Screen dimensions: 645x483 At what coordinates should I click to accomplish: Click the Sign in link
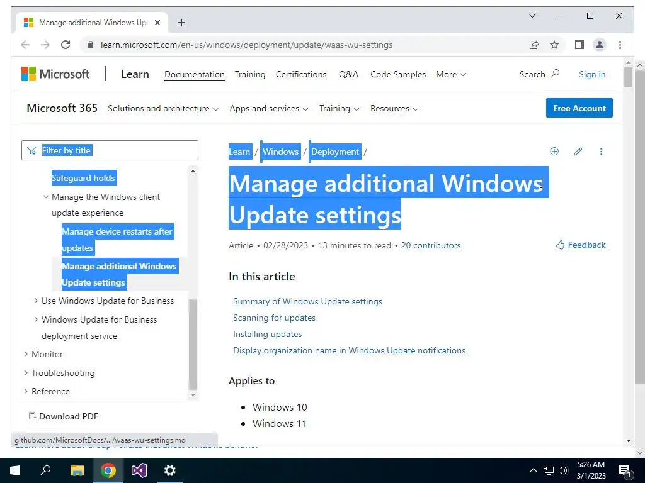592,74
